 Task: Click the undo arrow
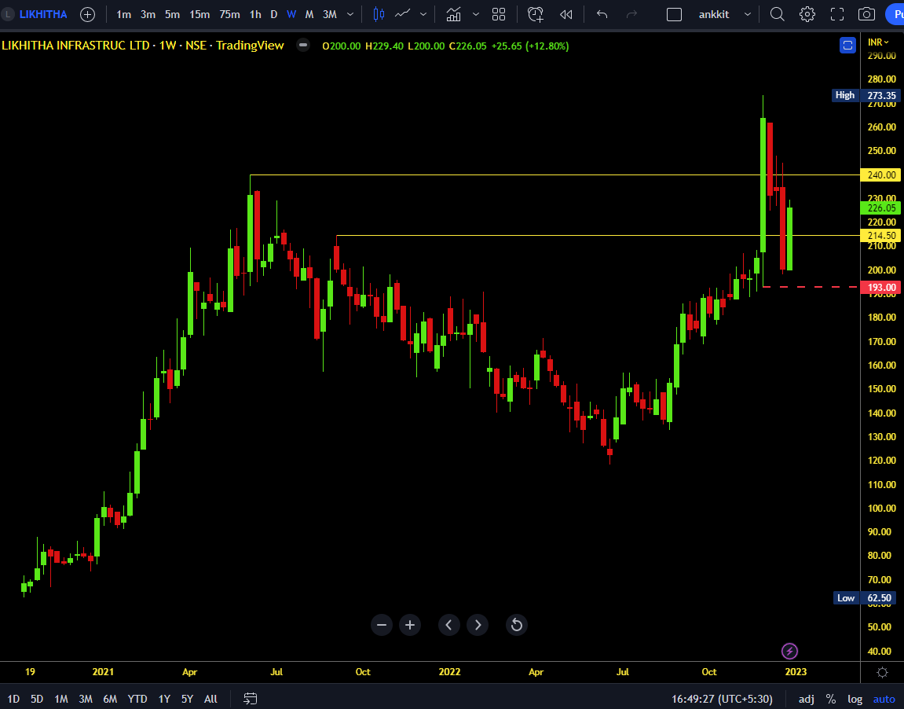pos(602,14)
